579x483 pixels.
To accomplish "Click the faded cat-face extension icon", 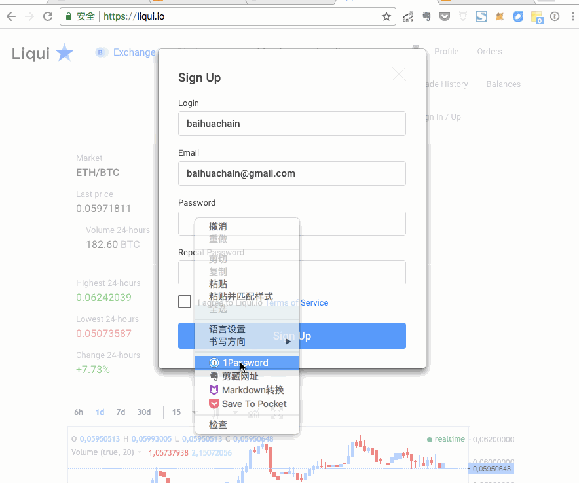I will click(463, 16).
